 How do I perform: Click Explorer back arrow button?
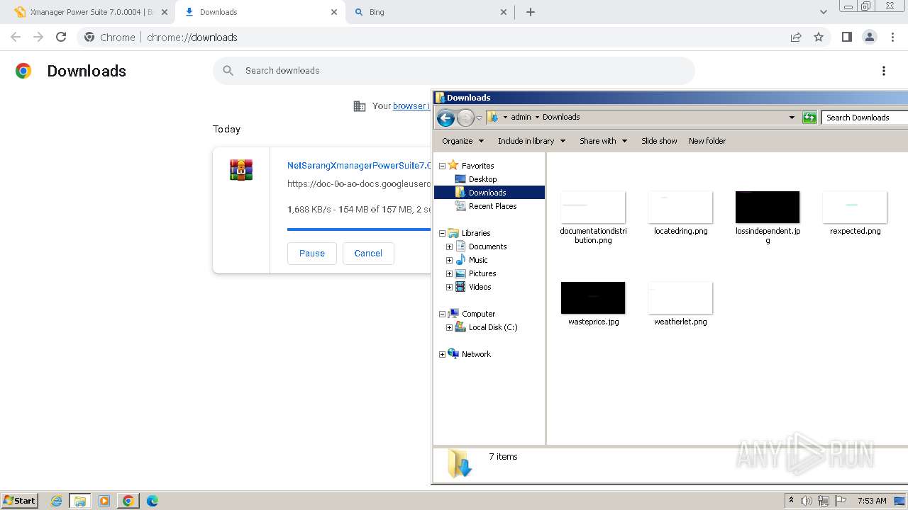pos(445,118)
